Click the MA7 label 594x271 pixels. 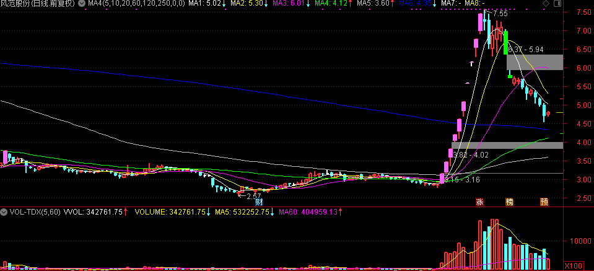click(450, 4)
